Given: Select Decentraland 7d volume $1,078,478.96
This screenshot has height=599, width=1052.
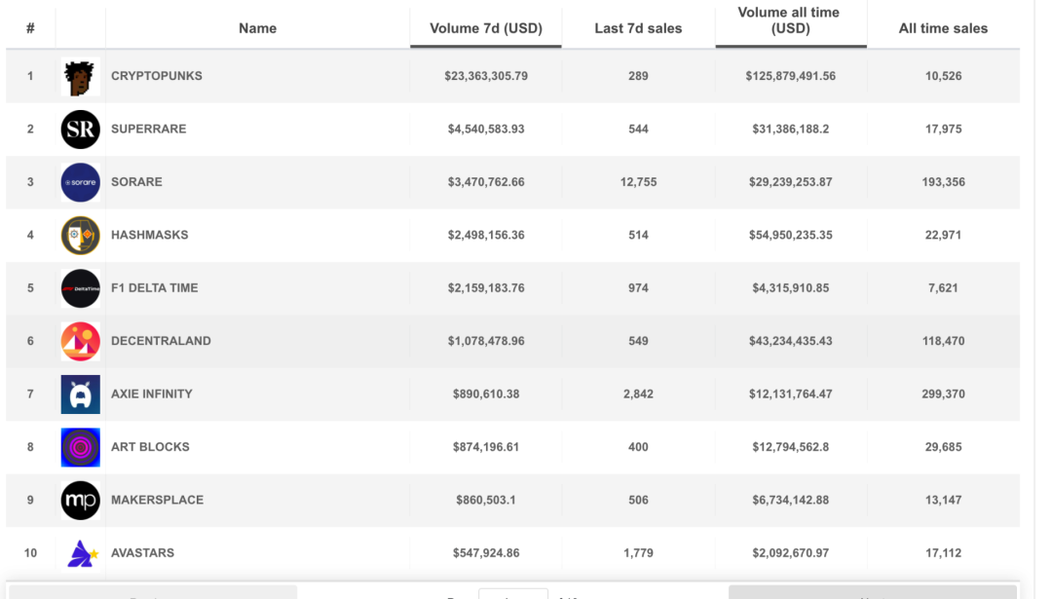Looking at the screenshot, I should click(x=486, y=341).
